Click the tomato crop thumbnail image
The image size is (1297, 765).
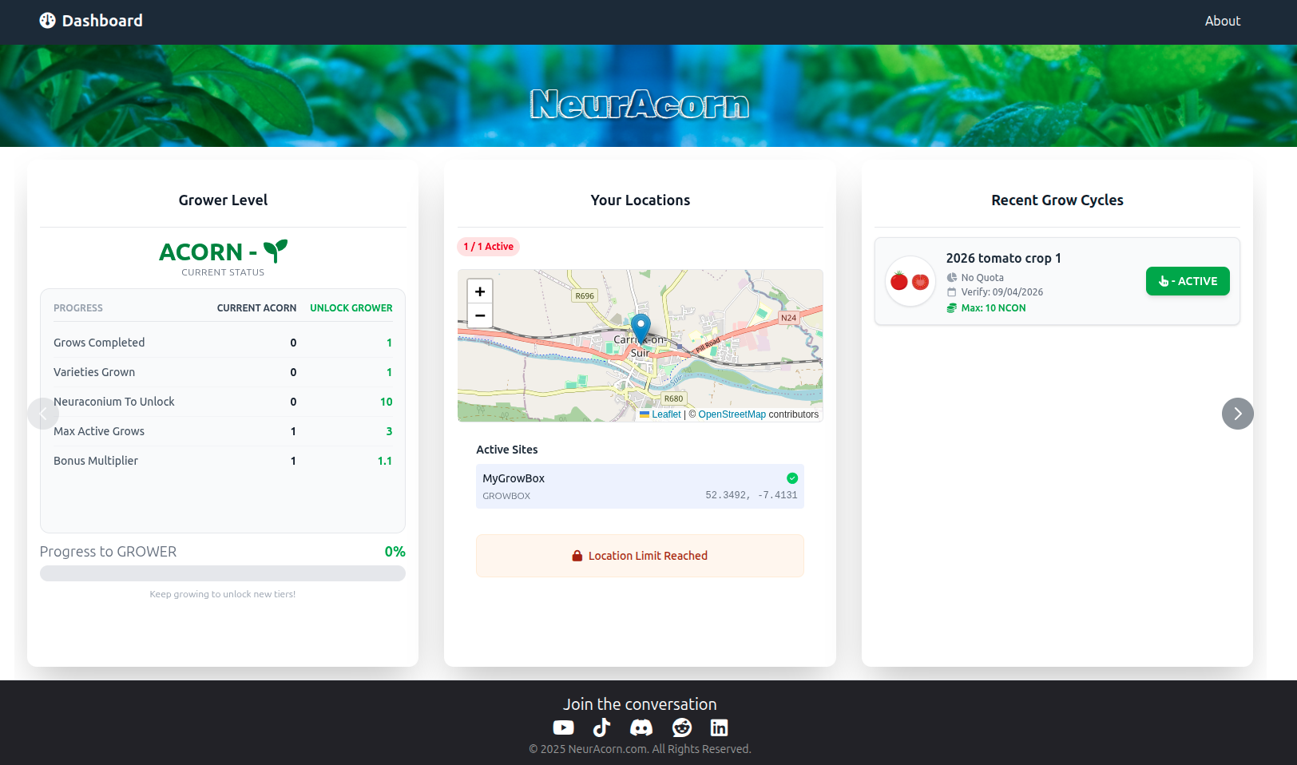pos(910,281)
